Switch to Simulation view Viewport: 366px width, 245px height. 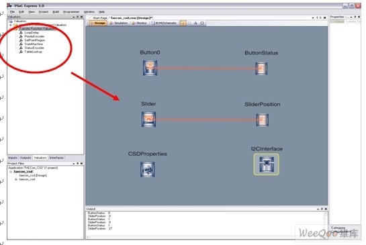point(119,23)
